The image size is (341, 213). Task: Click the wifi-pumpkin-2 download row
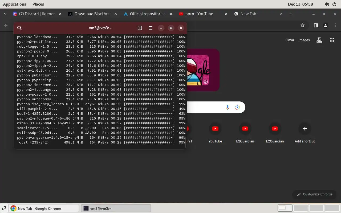click(x=101, y=109)
